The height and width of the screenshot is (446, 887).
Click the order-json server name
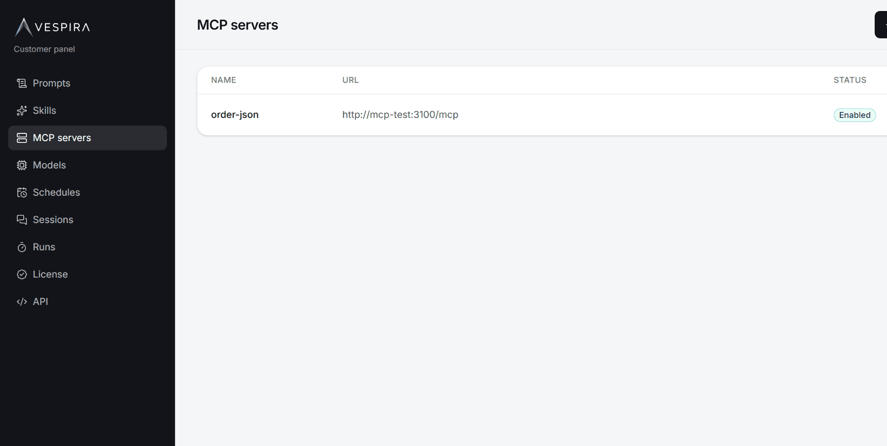click(x=235, y=115)
